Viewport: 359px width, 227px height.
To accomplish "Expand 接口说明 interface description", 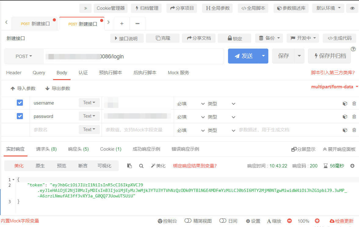I will click(127, 38).
